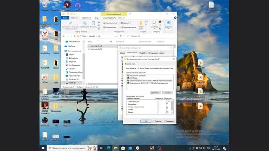
Task: Tick Запретить checkbox for Изменение
Action: (167, 104)
